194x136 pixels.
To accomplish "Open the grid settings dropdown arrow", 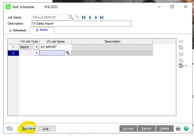I will 186,66.
